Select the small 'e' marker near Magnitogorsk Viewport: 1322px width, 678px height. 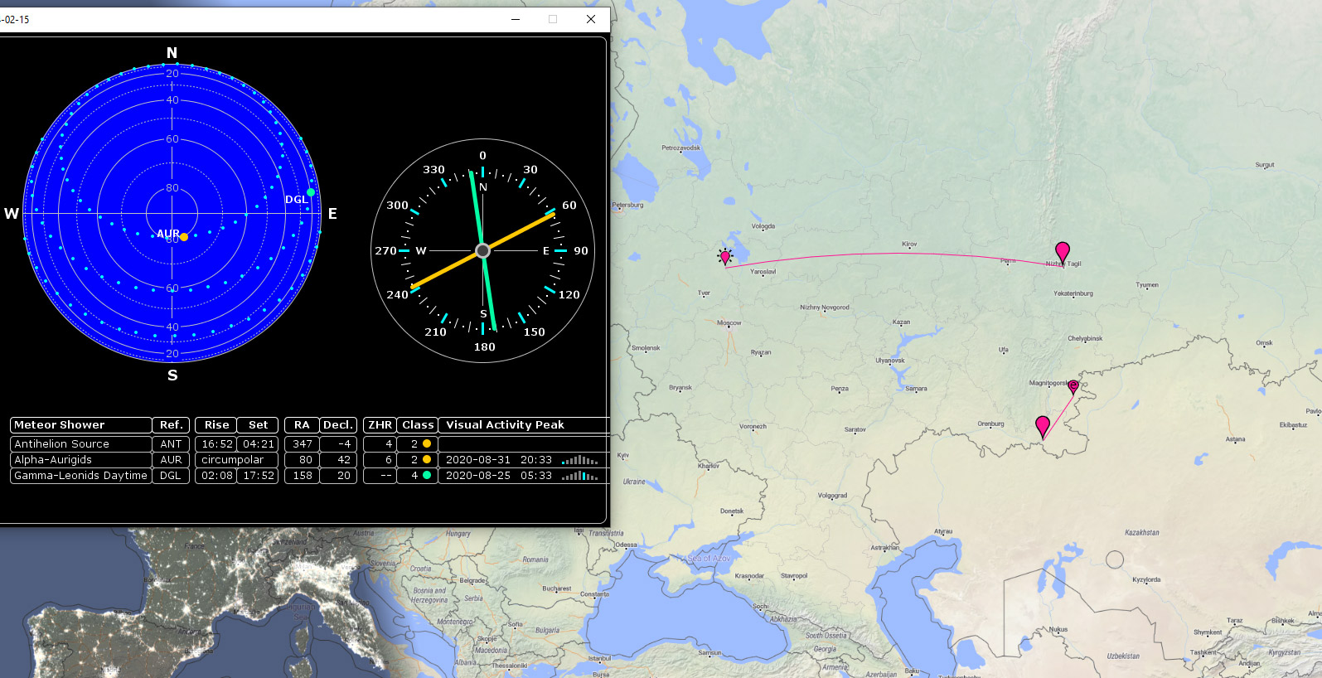point(1073,385)
